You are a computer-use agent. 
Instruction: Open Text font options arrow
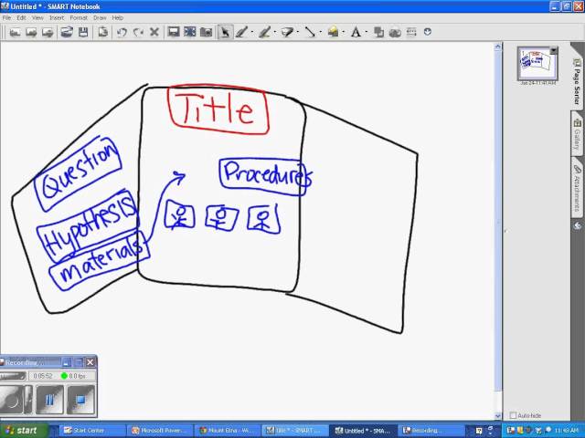pyautogui.click(x=366, y=33)
